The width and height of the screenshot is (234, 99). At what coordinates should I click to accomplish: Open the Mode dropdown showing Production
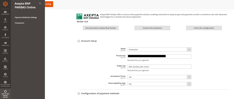[159, 49]
